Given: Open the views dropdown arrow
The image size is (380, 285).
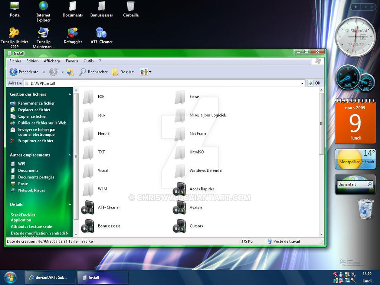Looking at the screenshot, I should [150, 72].
